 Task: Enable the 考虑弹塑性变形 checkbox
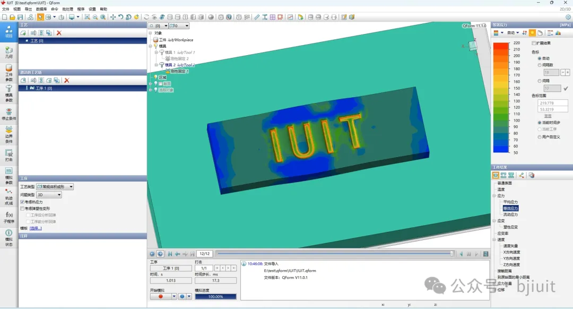22,209
